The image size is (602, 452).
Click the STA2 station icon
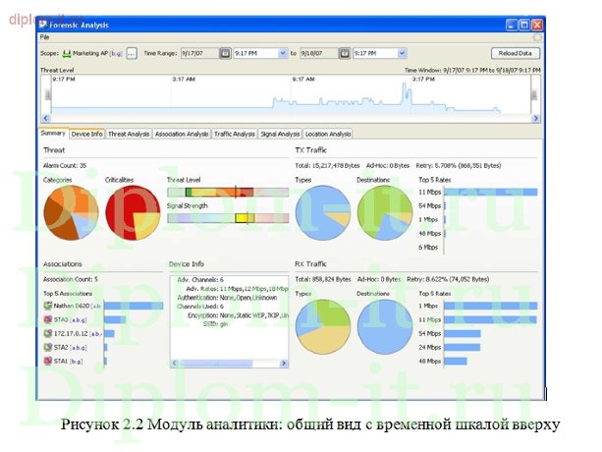pos(47,347)
